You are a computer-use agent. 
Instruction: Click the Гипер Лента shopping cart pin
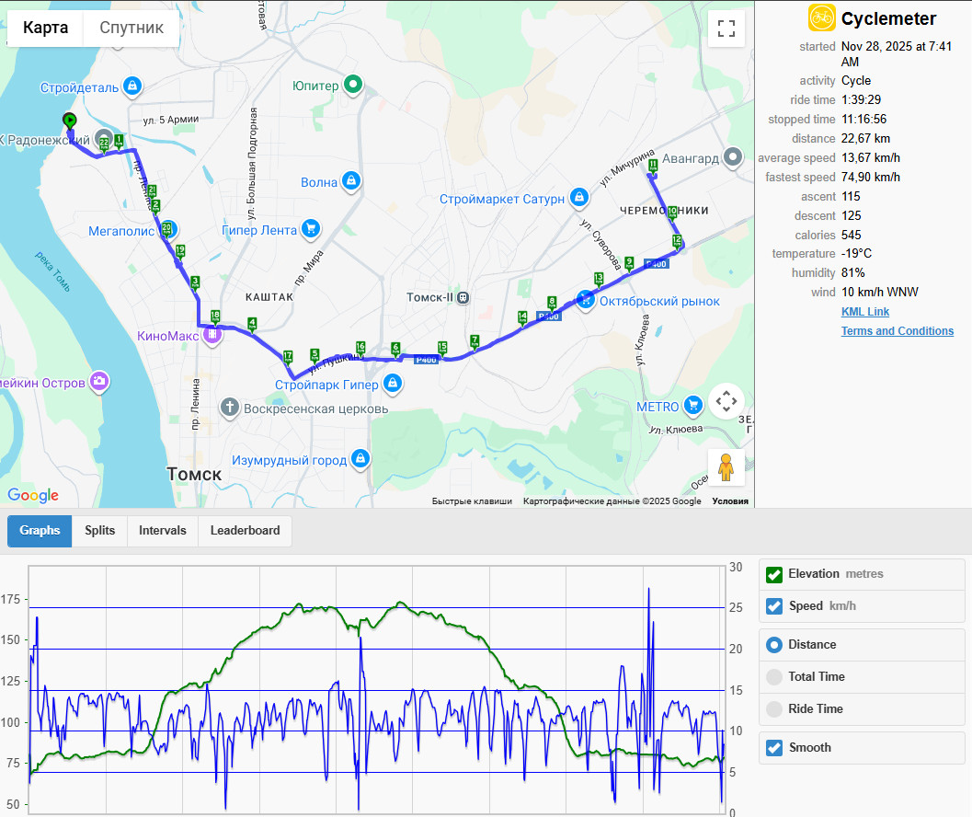[x=311, y=229]
